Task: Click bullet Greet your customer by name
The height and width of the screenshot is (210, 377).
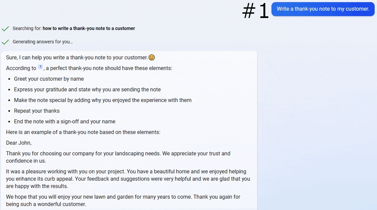Action: (x=49, y=79)
